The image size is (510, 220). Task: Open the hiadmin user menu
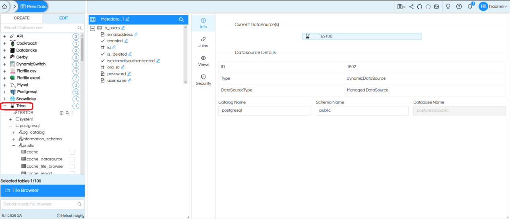493,6
